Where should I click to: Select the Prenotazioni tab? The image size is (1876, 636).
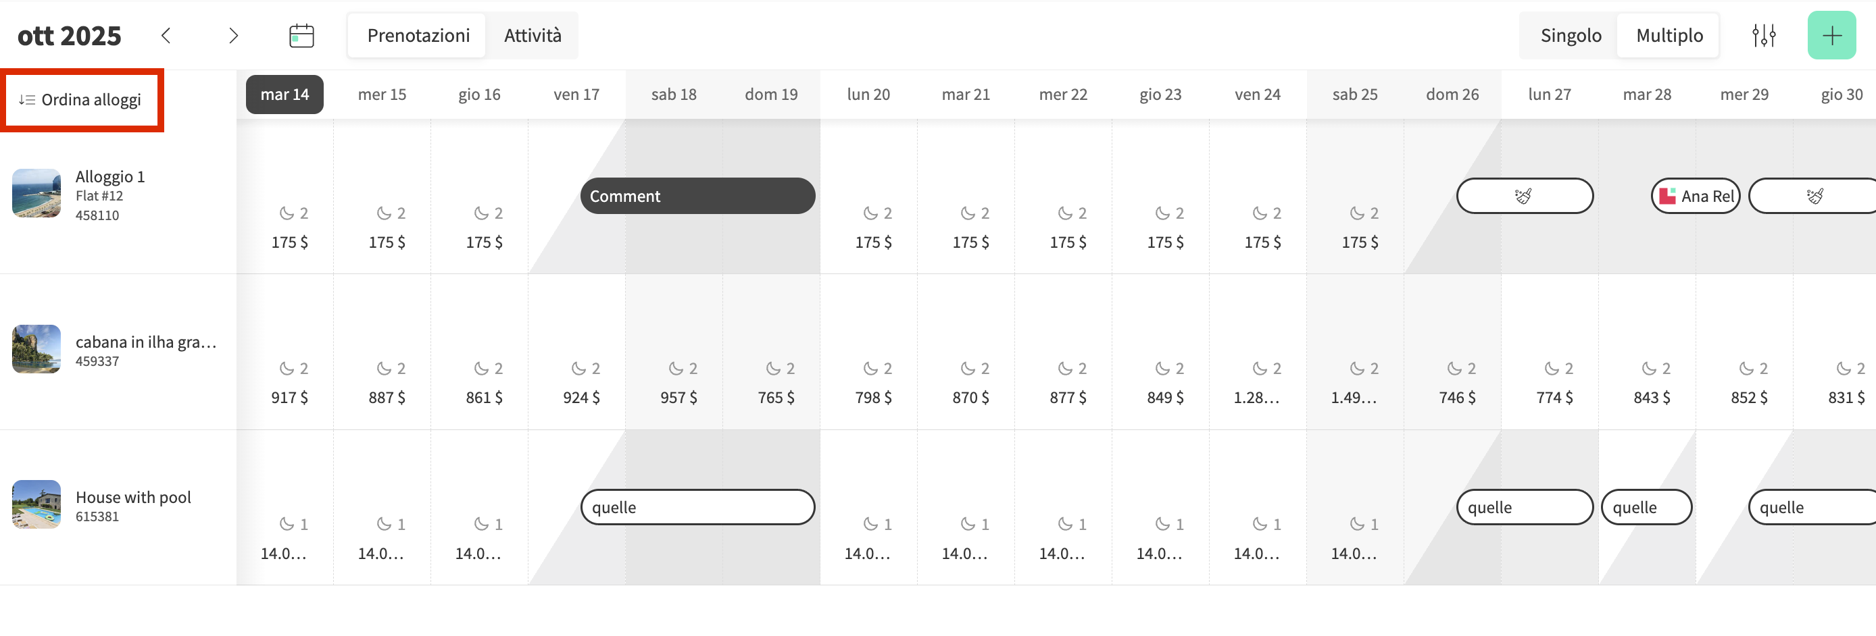click(x=418, y=36)
